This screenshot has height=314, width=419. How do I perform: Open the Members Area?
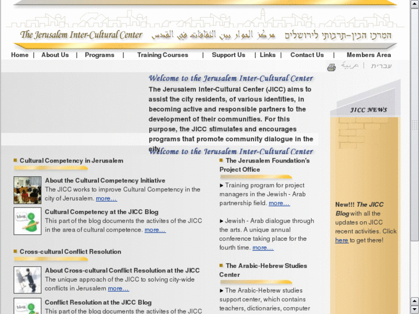point(369,55)
